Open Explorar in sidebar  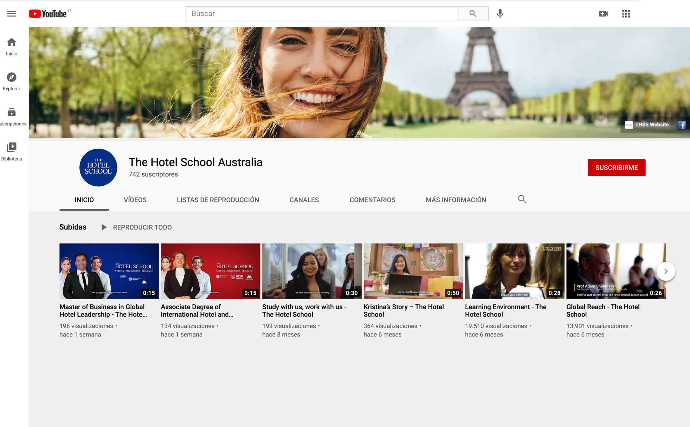click(x=12, y=82)
